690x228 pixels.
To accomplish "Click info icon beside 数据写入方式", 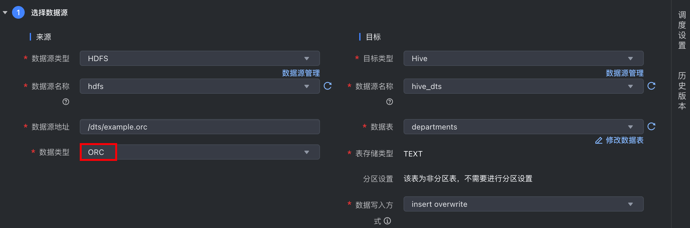I will tap(387, 221).
